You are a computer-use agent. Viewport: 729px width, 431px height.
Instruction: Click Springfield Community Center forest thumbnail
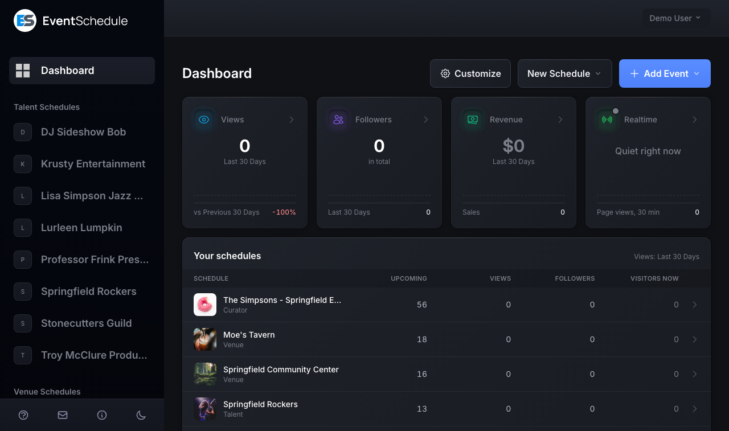(x=205, y=374)
